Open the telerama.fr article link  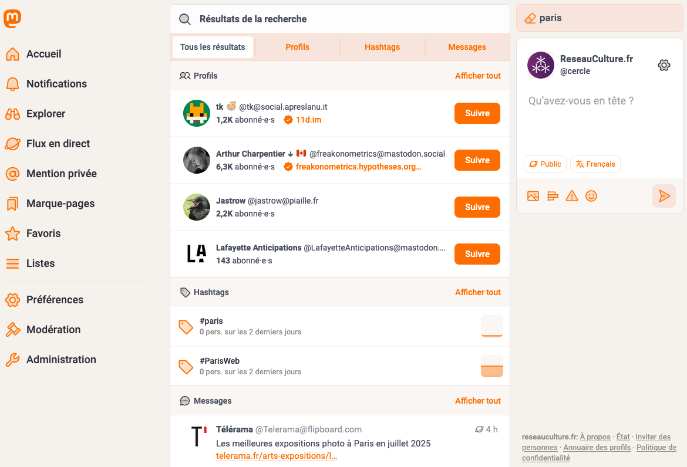[277, 456]
